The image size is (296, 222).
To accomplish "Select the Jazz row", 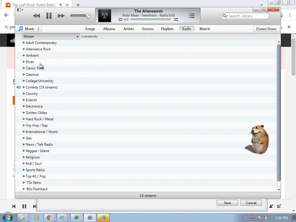I will point(146,138).
